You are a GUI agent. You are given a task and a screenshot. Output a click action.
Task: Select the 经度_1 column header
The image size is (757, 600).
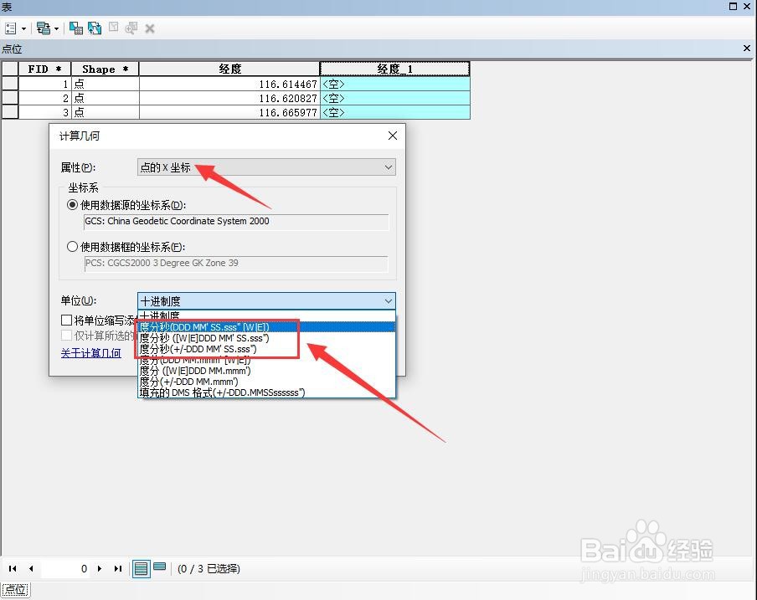point(395,69)
